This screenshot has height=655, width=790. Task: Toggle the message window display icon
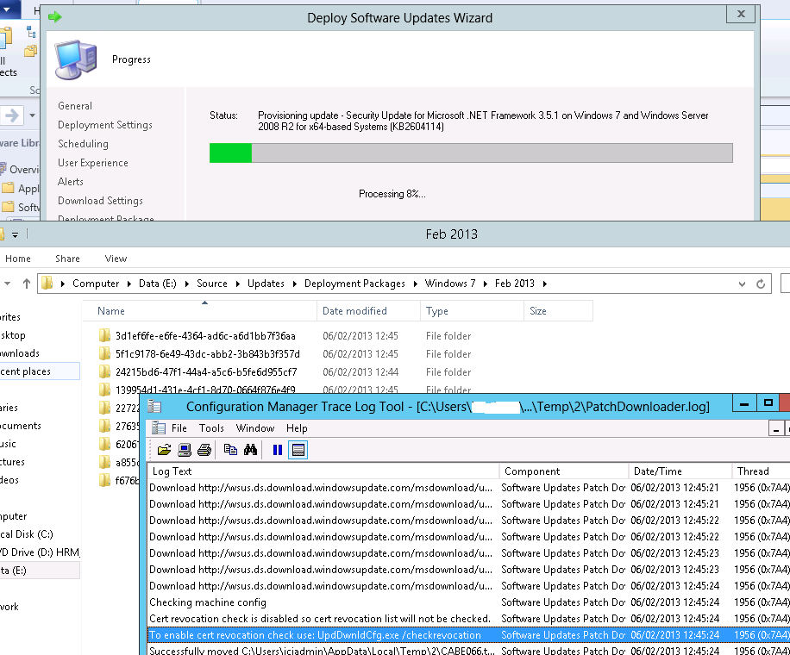coord(296,449)
